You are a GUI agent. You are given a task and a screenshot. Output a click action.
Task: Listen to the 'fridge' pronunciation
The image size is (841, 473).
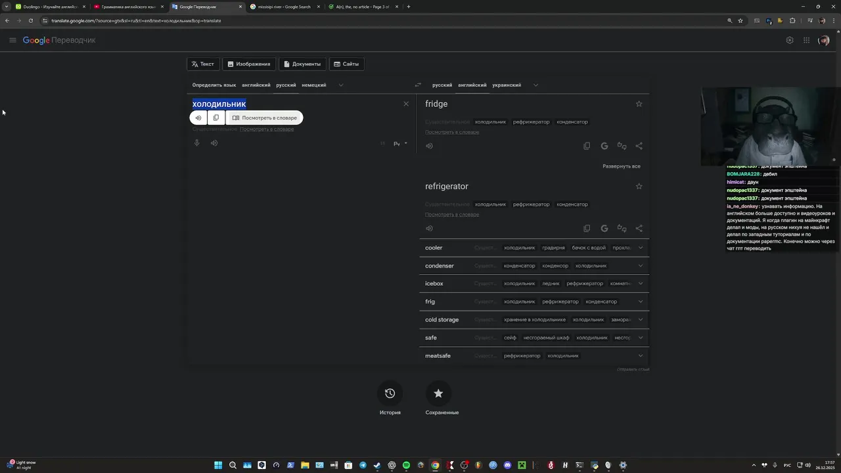point(429,146)
